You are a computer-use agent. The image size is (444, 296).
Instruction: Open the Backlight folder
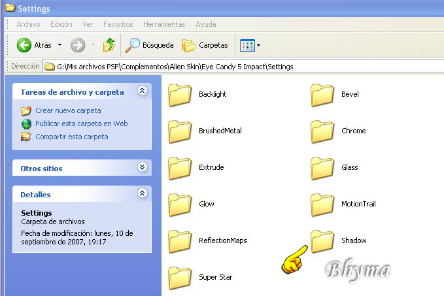179,94
